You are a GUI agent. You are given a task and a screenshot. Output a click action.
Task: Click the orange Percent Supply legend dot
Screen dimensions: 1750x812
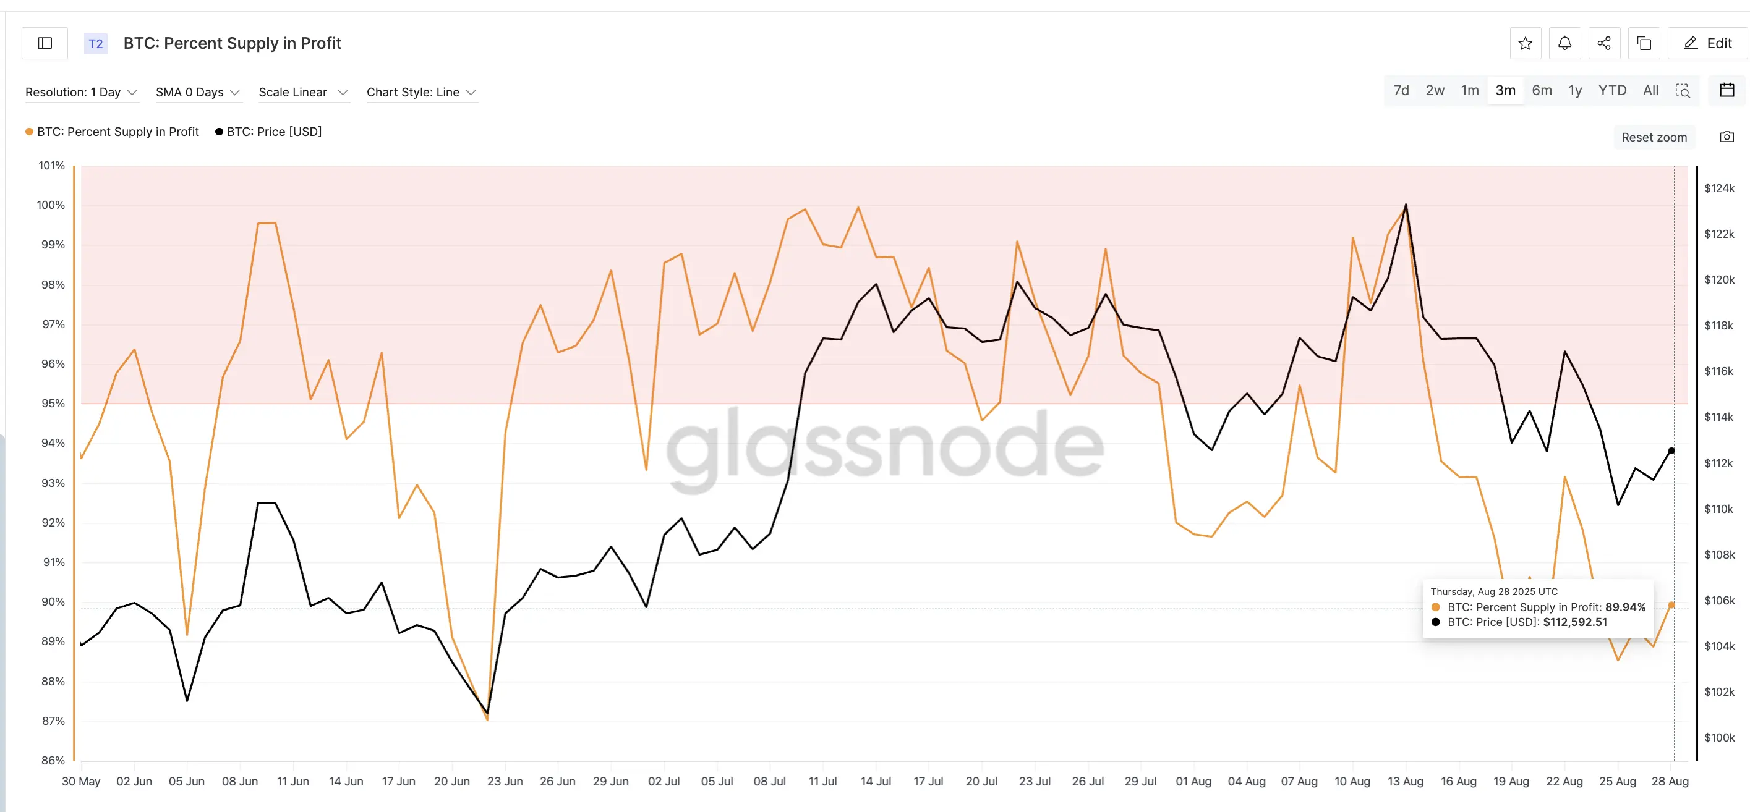[x=29, y=132]
